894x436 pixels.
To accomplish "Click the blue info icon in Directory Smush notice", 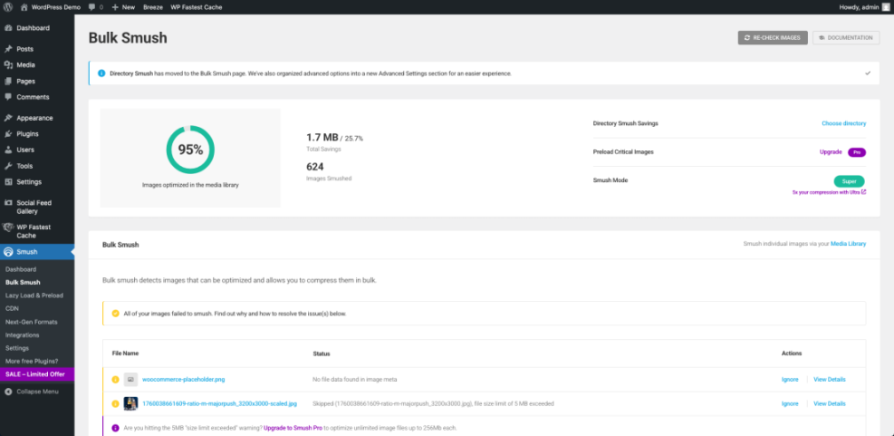I will [x=101, y=73].
